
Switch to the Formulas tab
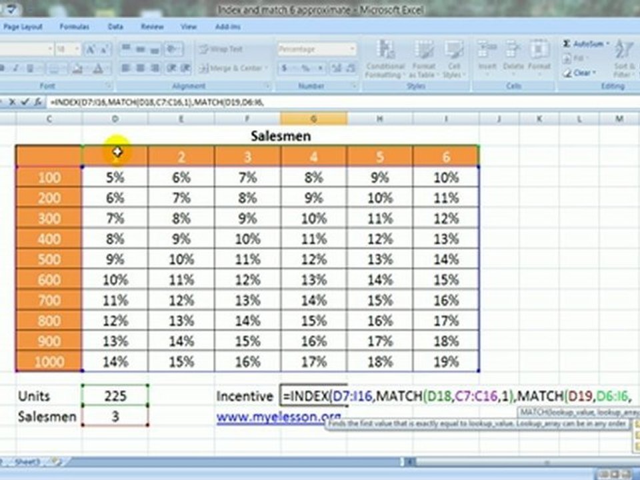[x=74, y=27]
